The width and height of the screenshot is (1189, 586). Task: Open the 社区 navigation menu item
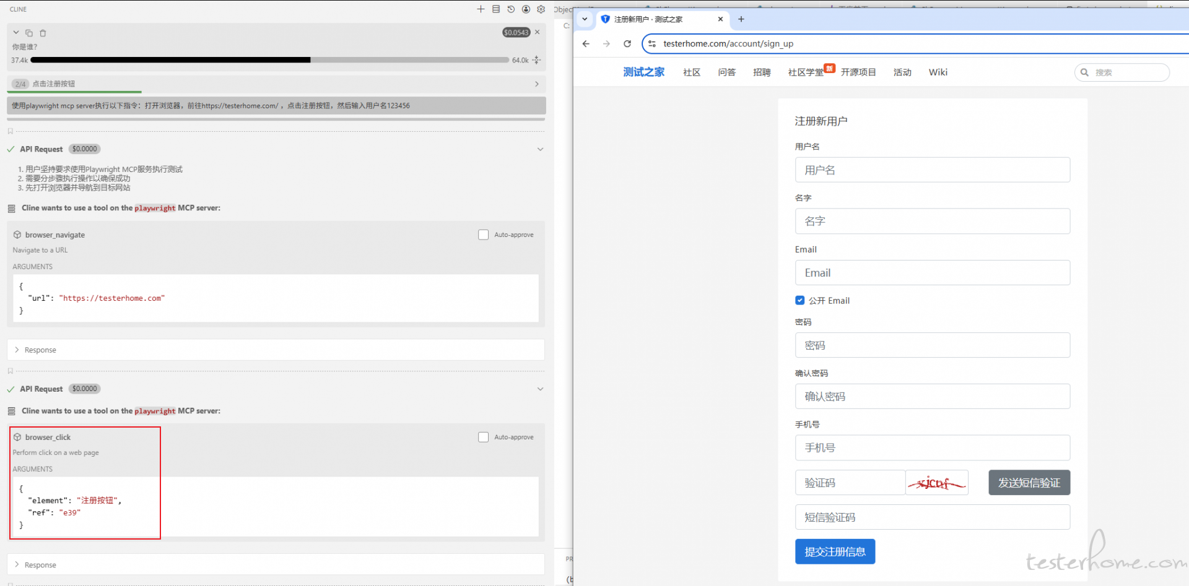coord(691,72)
